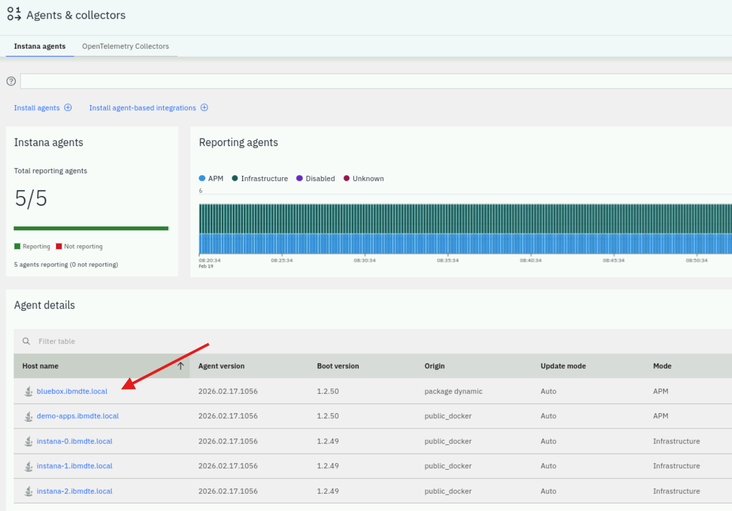
Task: Sort table by Agent version column
Action: point(221,366)
